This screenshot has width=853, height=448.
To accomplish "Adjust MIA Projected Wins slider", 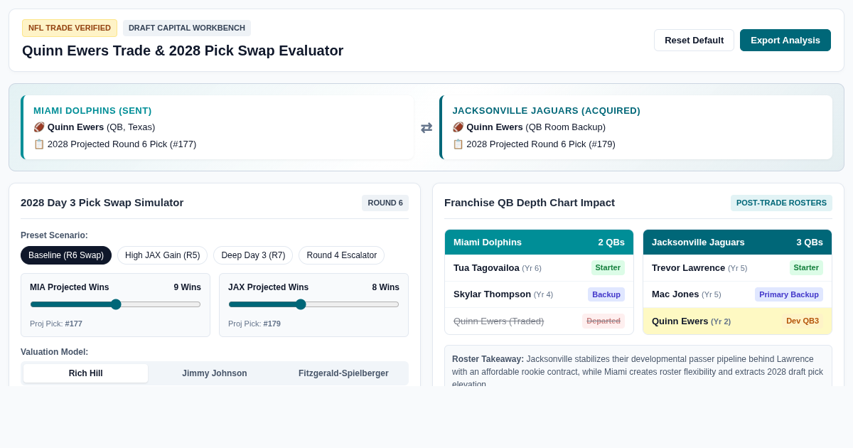I will coord(115,304).
